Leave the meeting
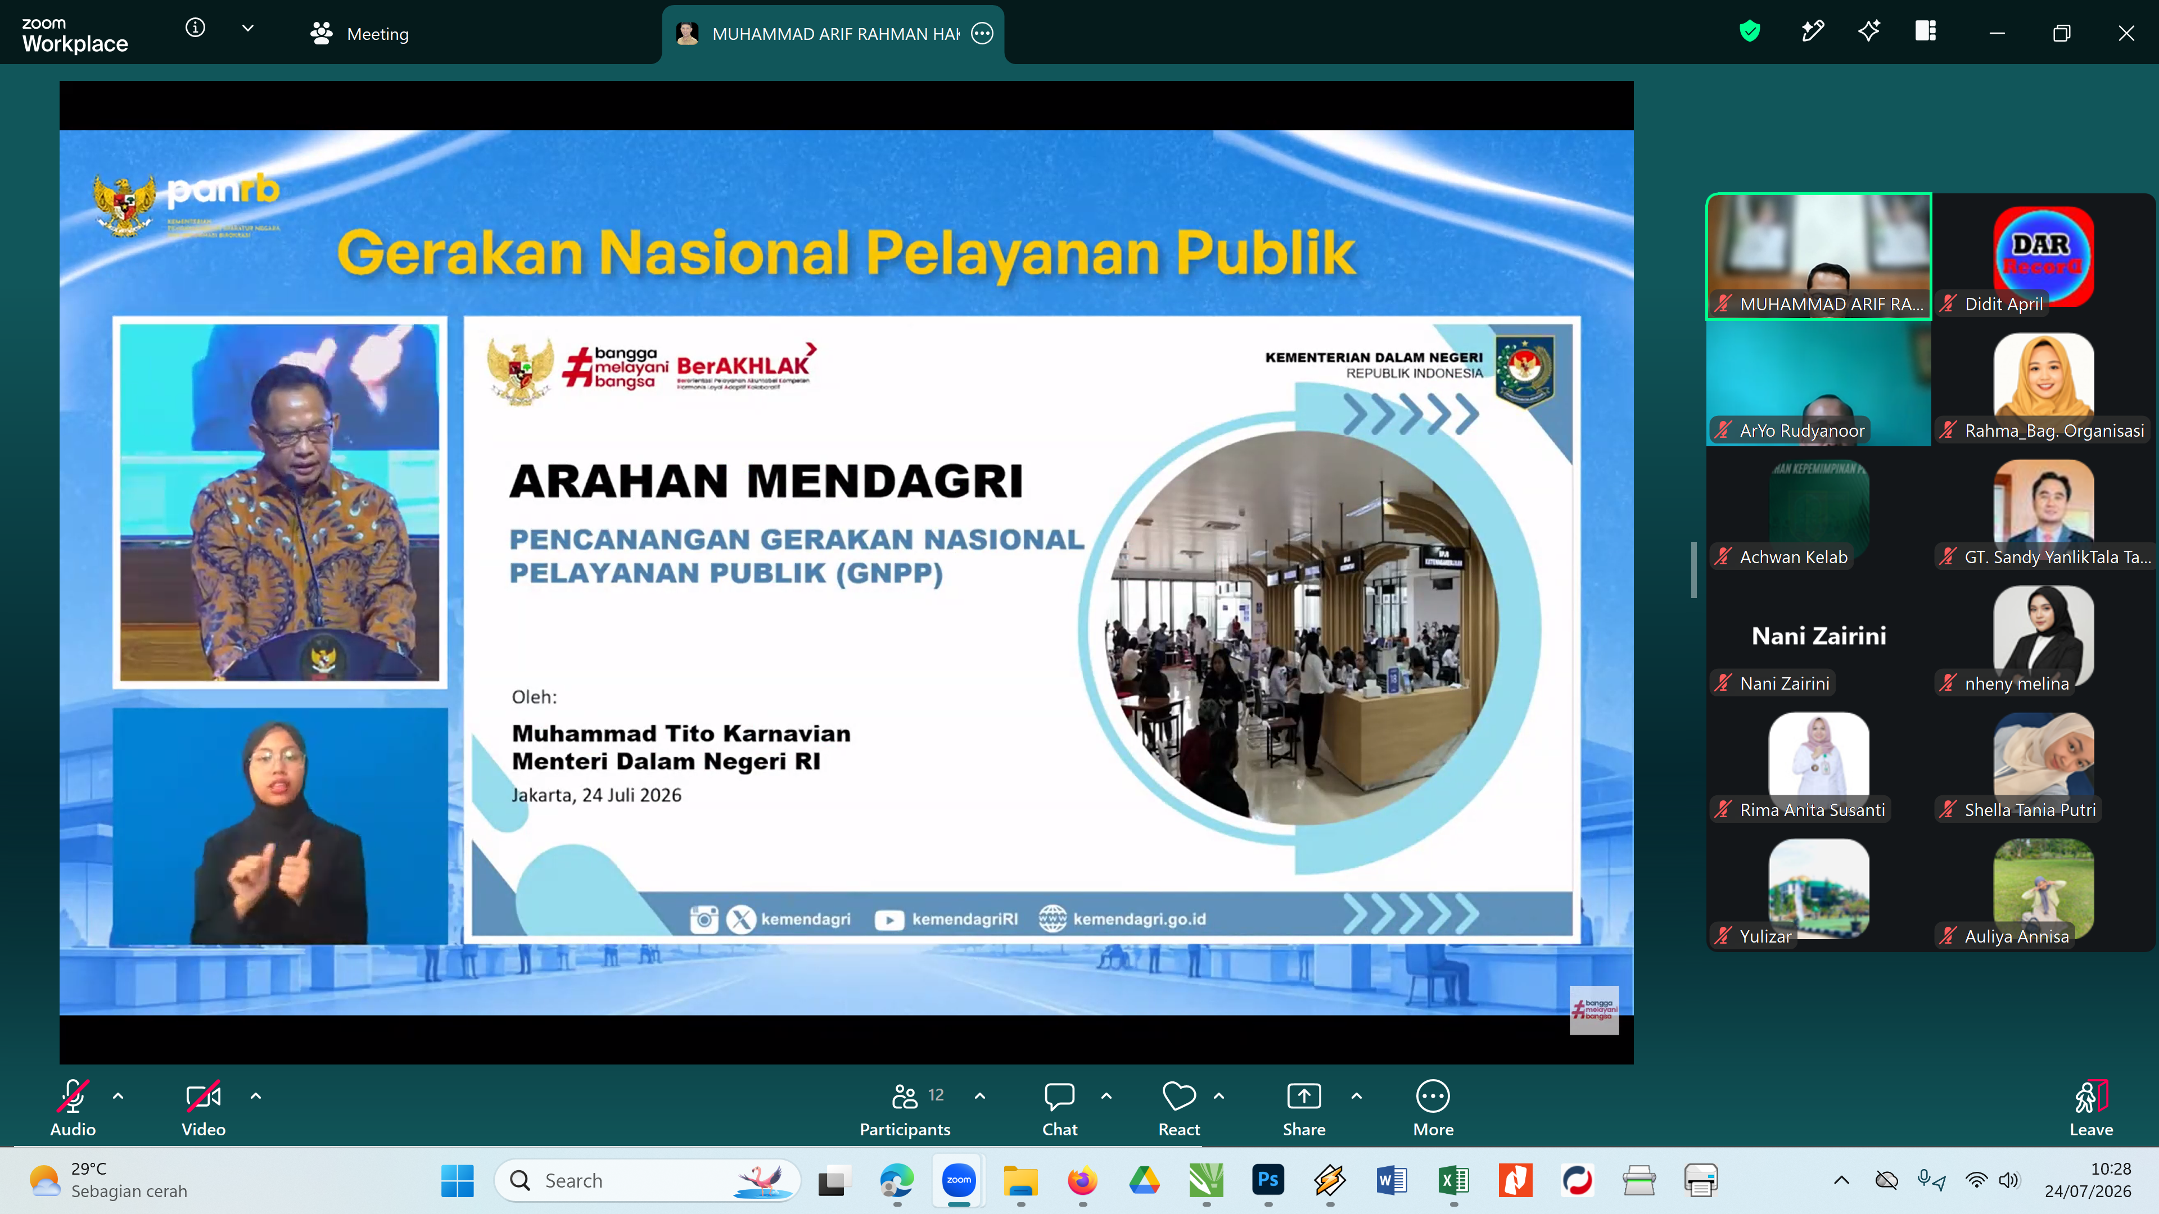Image resolution: width=2159 pixels, height=1214 pixels. pyautogui.click(x=2091, y=1108)
